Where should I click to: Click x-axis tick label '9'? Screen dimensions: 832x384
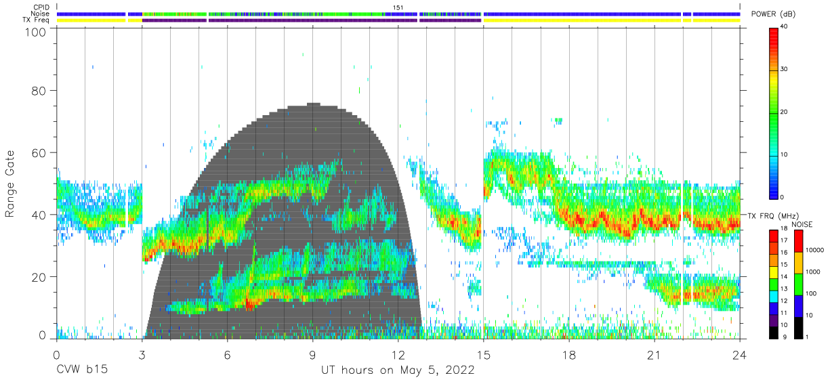pyautogui.click(x=312, y=355)
